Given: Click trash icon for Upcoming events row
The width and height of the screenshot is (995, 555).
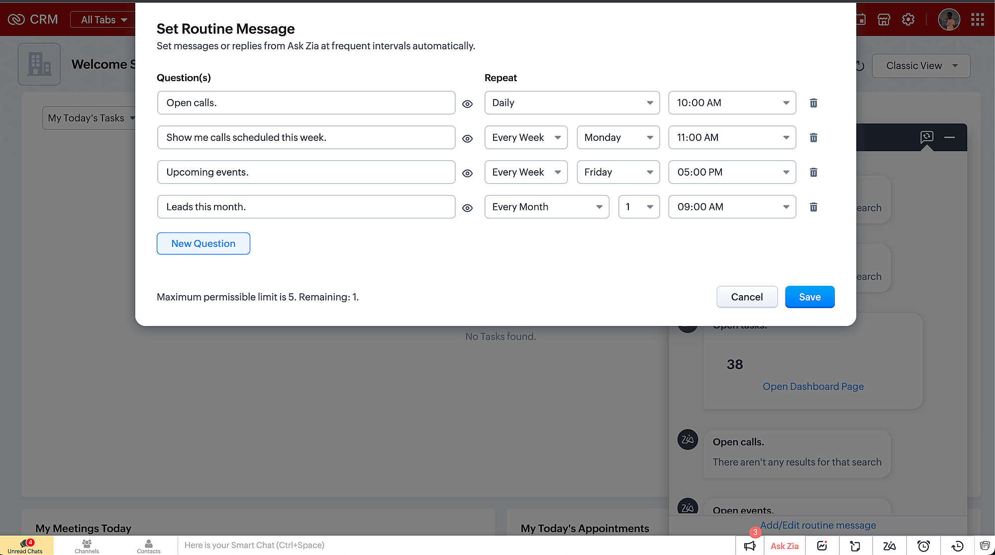Looking at the screenshot, I should tap(813, 172).
